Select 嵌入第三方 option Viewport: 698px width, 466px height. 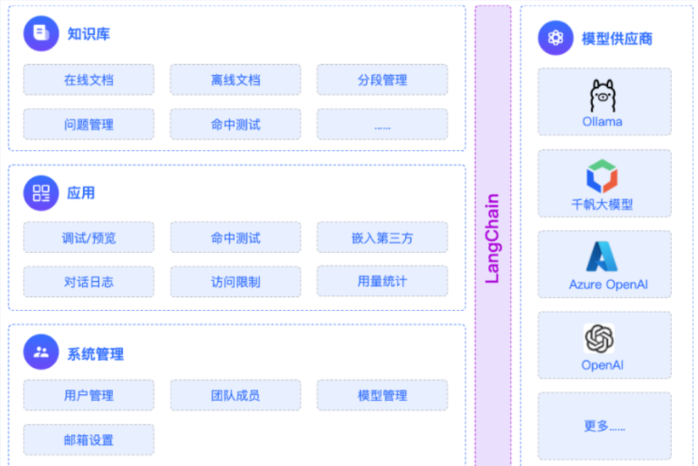(x=382, y=237)
